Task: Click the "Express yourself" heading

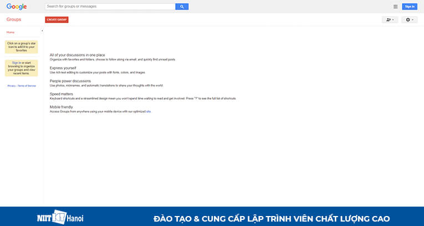Action: coord(63,68)
